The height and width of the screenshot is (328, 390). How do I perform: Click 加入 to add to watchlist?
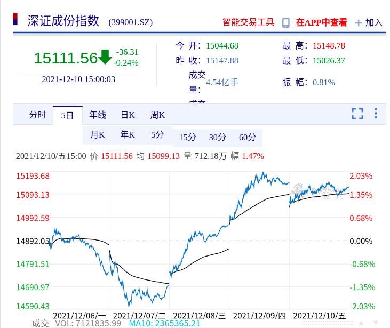click(x=373, y=23)
